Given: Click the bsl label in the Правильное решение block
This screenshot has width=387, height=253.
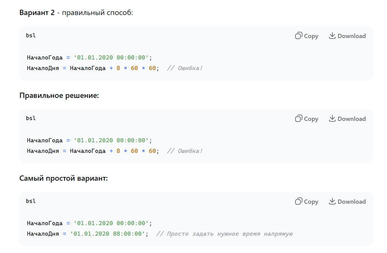Looking at the screenshot, I should [31, 118].
